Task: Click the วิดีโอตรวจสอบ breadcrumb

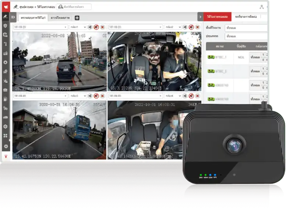Action: pos(46,7)
